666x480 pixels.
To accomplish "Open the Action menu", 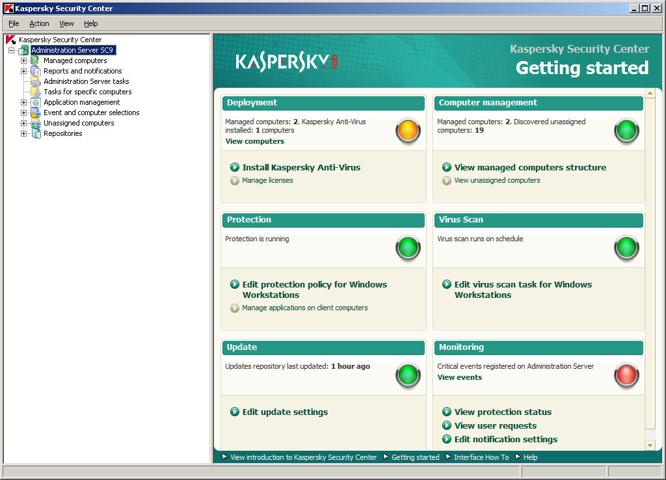I will point(39,23).
